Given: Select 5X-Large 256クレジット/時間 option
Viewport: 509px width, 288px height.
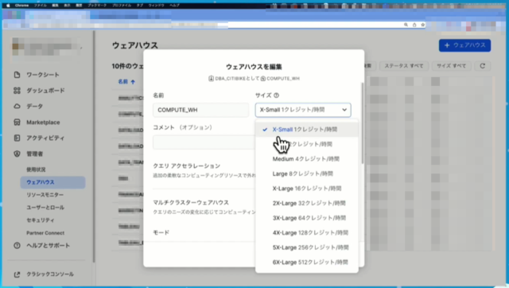Looking at the screenshot, I should pyautogui.click(x=307, y=247).
